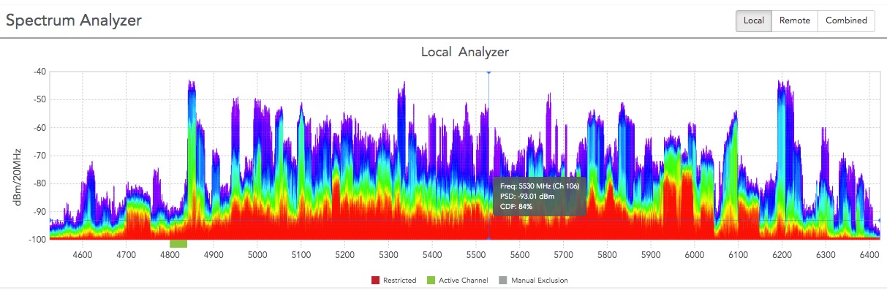Click the Freq: 5530 MHz tooltip line
The height and width of the screenshot is (293, 887).
(540, 186)
